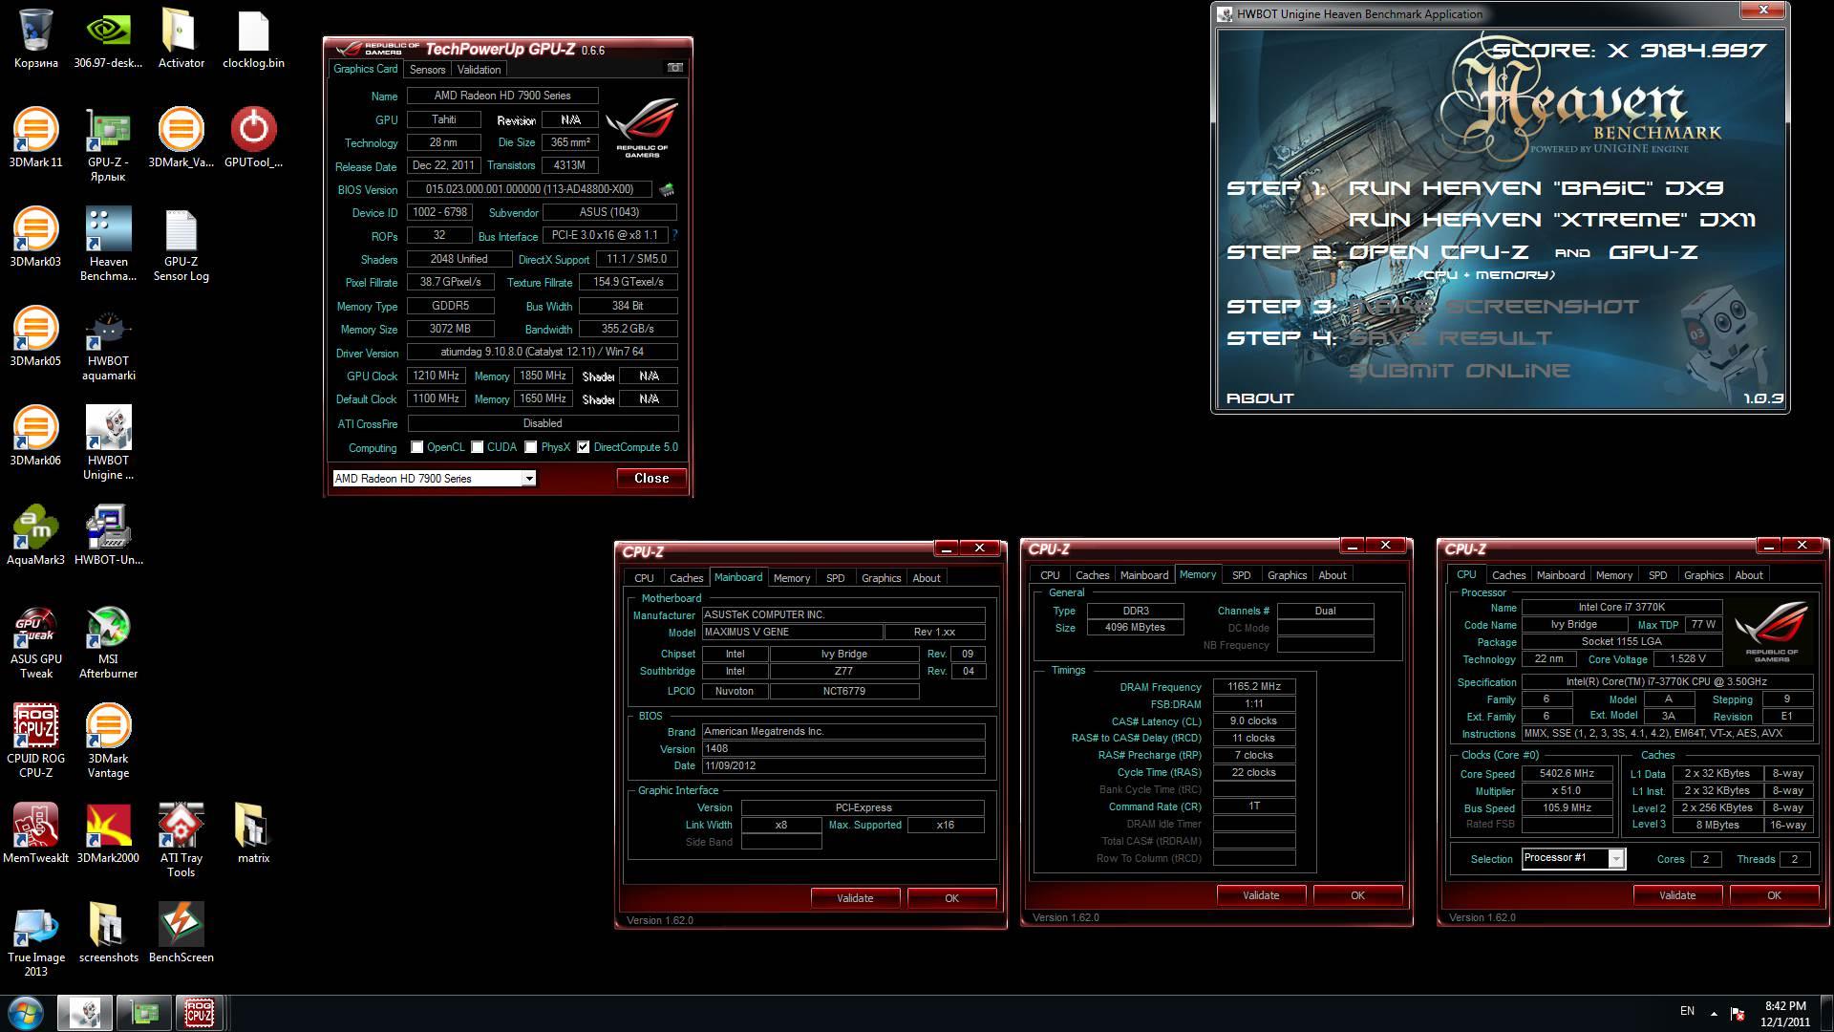The width and height of the screenshot is (1834, 1032).
Task: Click Run Heaven "Xtreme" DX11
Action: [x=1551, y=220]
